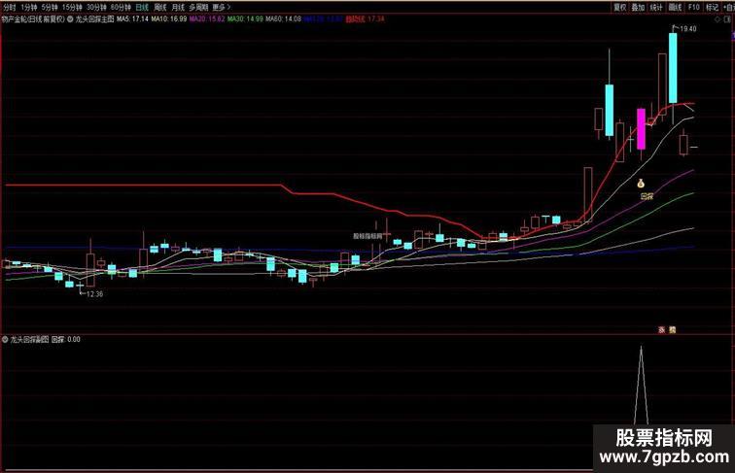Click the 19.40 high price label
The image size is (735, 473).
[688, 28]
